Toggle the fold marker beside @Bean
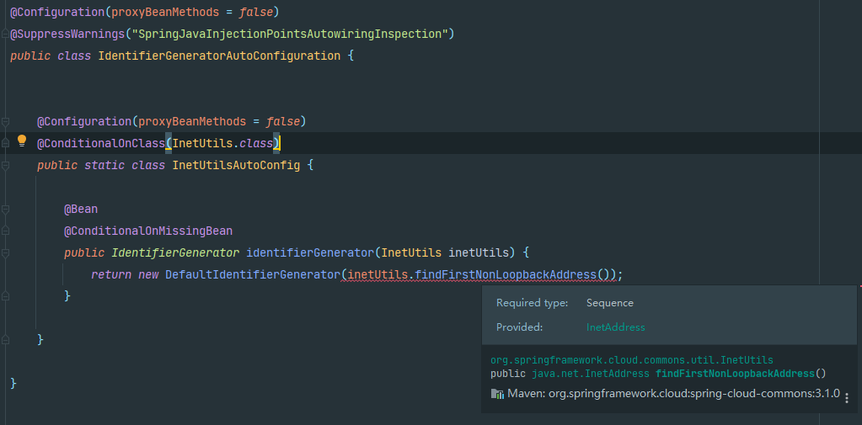The image size is (862, 425). [x=5, y=210]
